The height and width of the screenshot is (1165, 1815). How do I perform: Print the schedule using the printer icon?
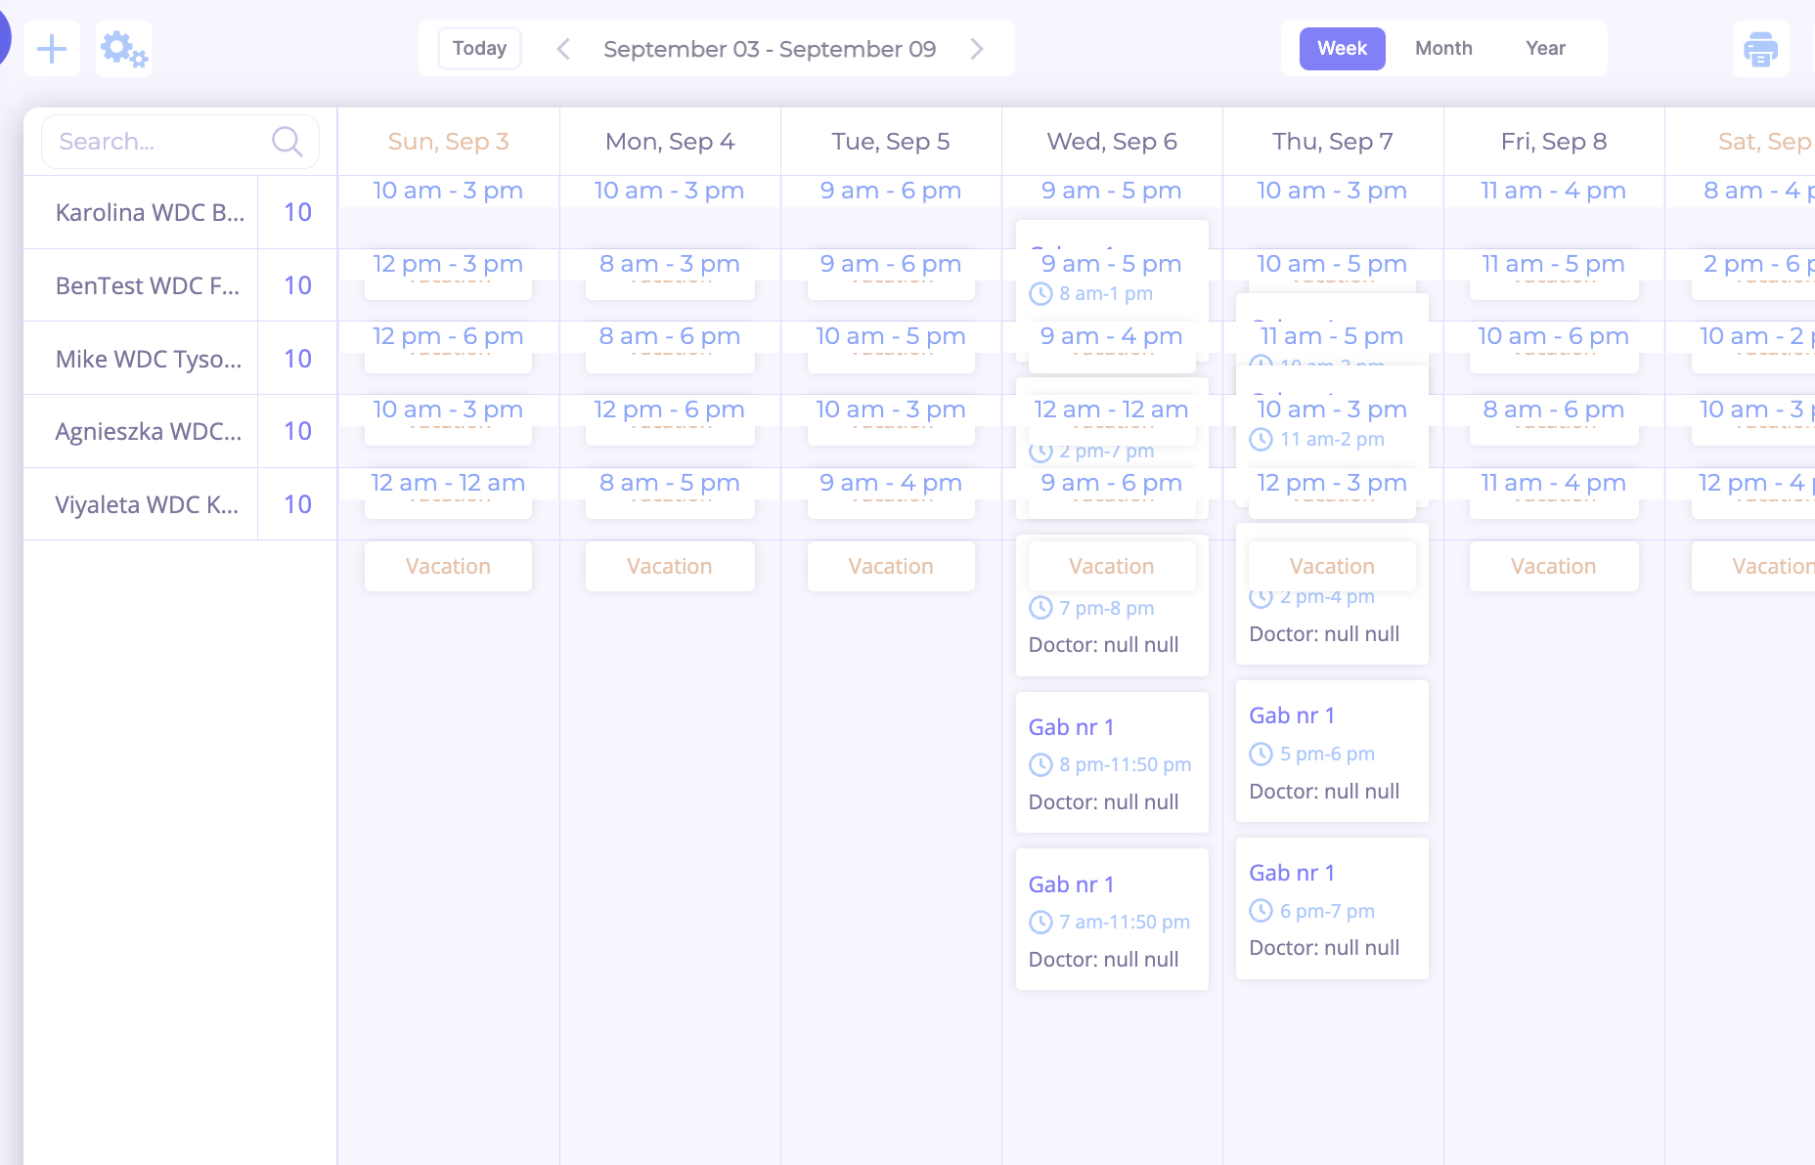click(x=1761, y=48)
